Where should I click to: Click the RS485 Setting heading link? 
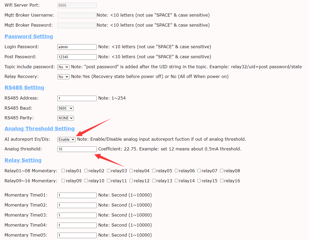24,87
